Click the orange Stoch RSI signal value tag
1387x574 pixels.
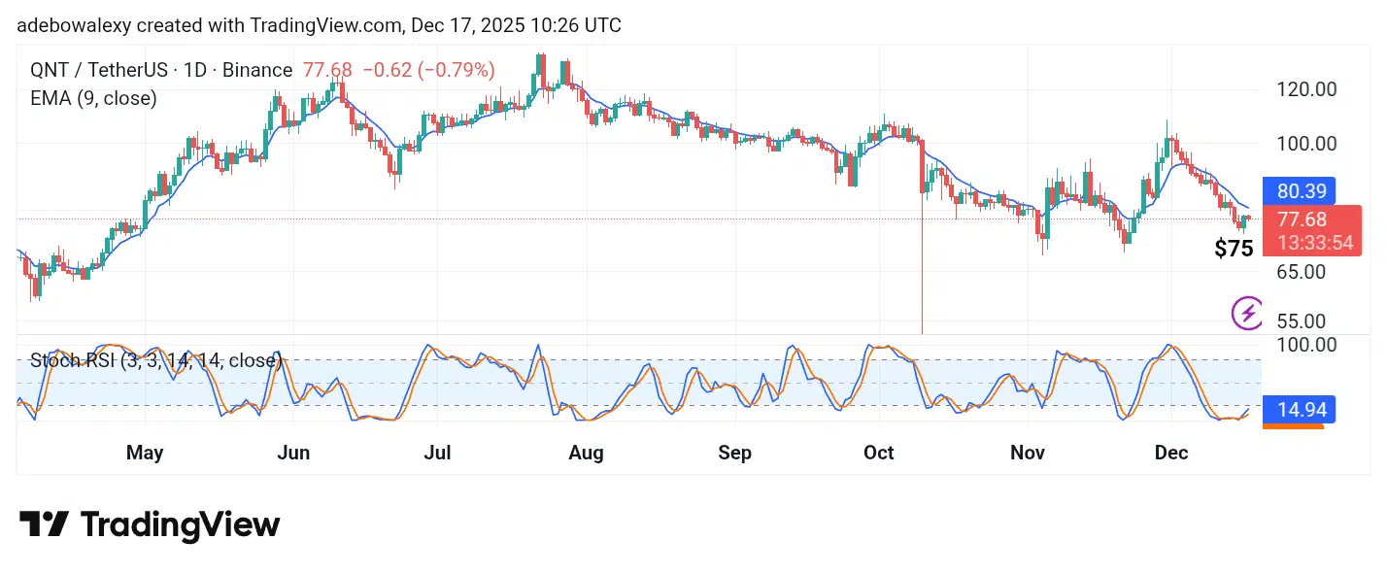click(1300, 425)
